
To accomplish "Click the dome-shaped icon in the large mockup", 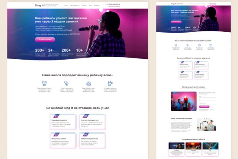I will click(88, 83).
